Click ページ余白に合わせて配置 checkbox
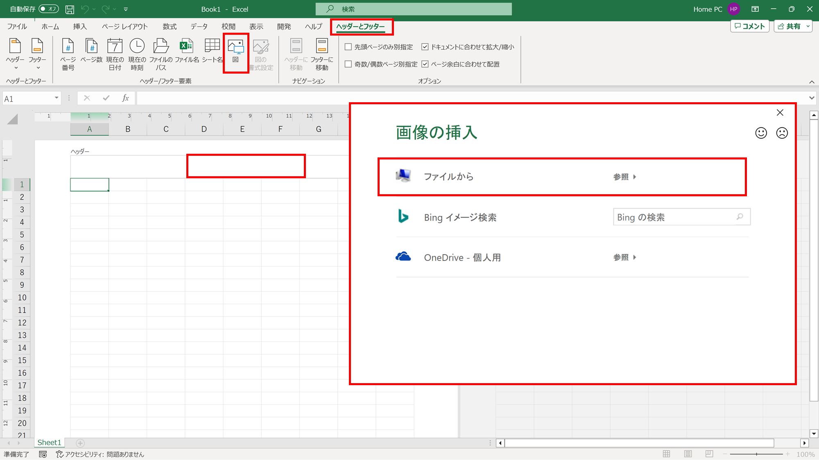 click(x=425, y=64)
